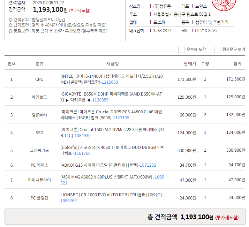Click the 번호 column header
Screen dimensions: 249x227
[x=12, y=63]
